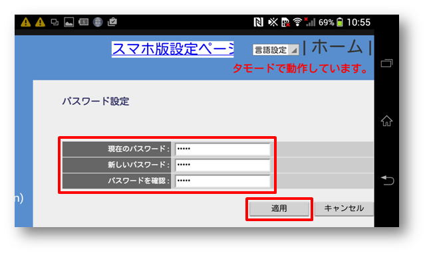Click the パスワードを確認 input field
This screenshot has height=255, width=427.
point(223,181)
